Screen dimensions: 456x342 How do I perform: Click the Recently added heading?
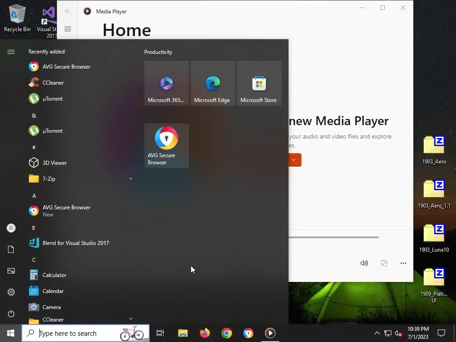point(46,52)
